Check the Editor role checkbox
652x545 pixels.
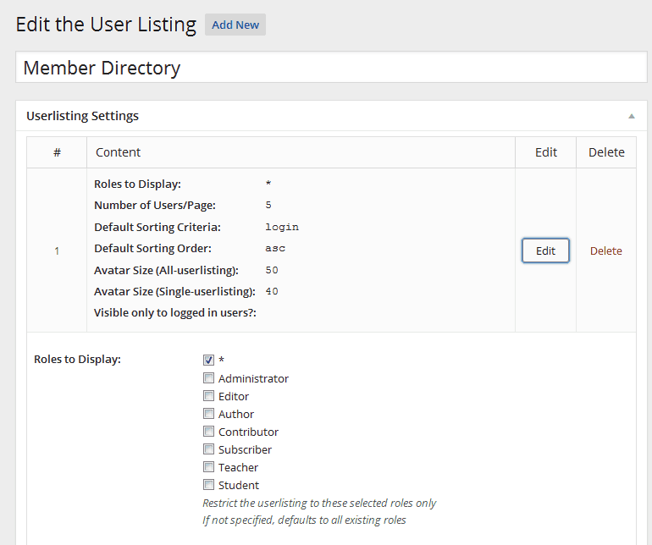point(209,396)
